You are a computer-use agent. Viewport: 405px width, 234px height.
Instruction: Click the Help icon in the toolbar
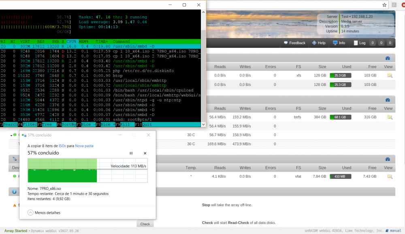click(x=314, y=43)
